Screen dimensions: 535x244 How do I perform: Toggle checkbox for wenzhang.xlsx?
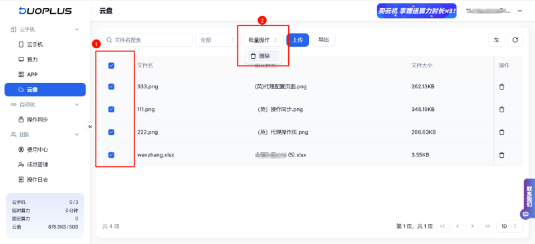(x=111, y=155)
